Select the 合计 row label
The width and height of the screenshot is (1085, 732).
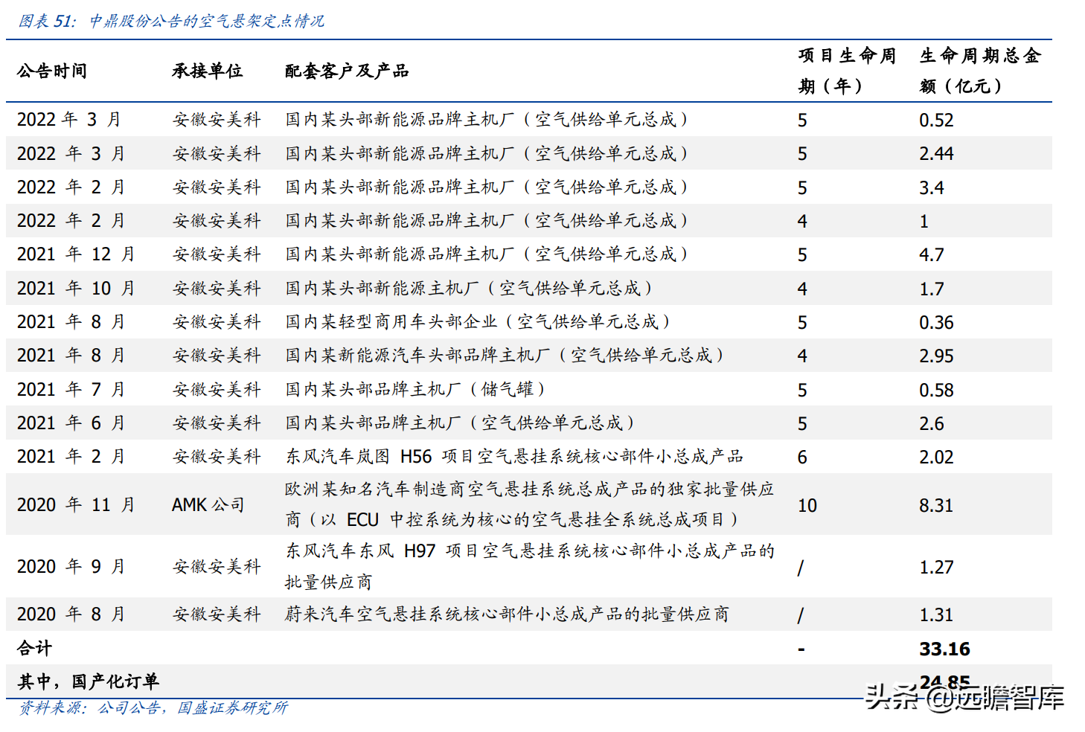34,649
